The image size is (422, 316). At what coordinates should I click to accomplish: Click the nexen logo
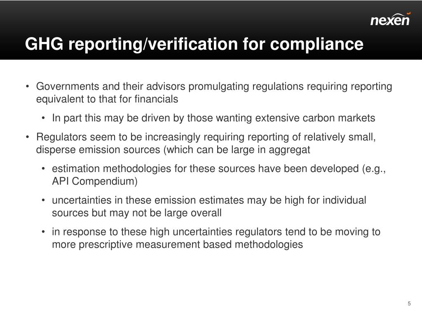pos(390,19)
